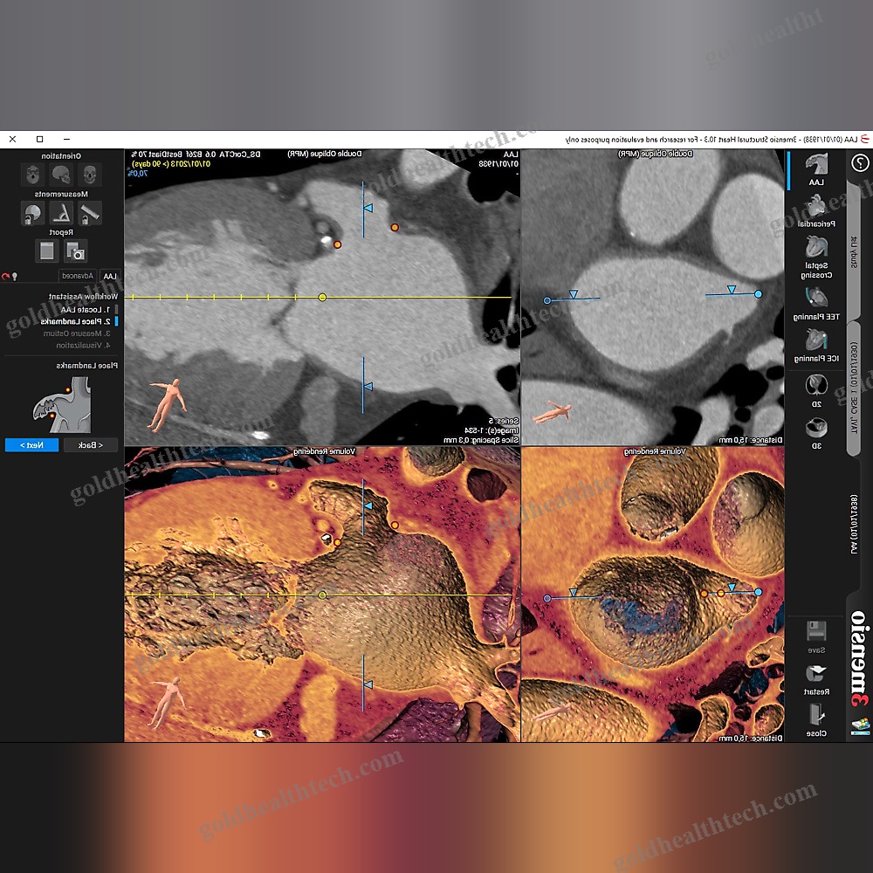The width and height of the screenshot is (873, 873).
Task: Go to workflow step 1. Locate LAA
Action: (x=86, y=310)
